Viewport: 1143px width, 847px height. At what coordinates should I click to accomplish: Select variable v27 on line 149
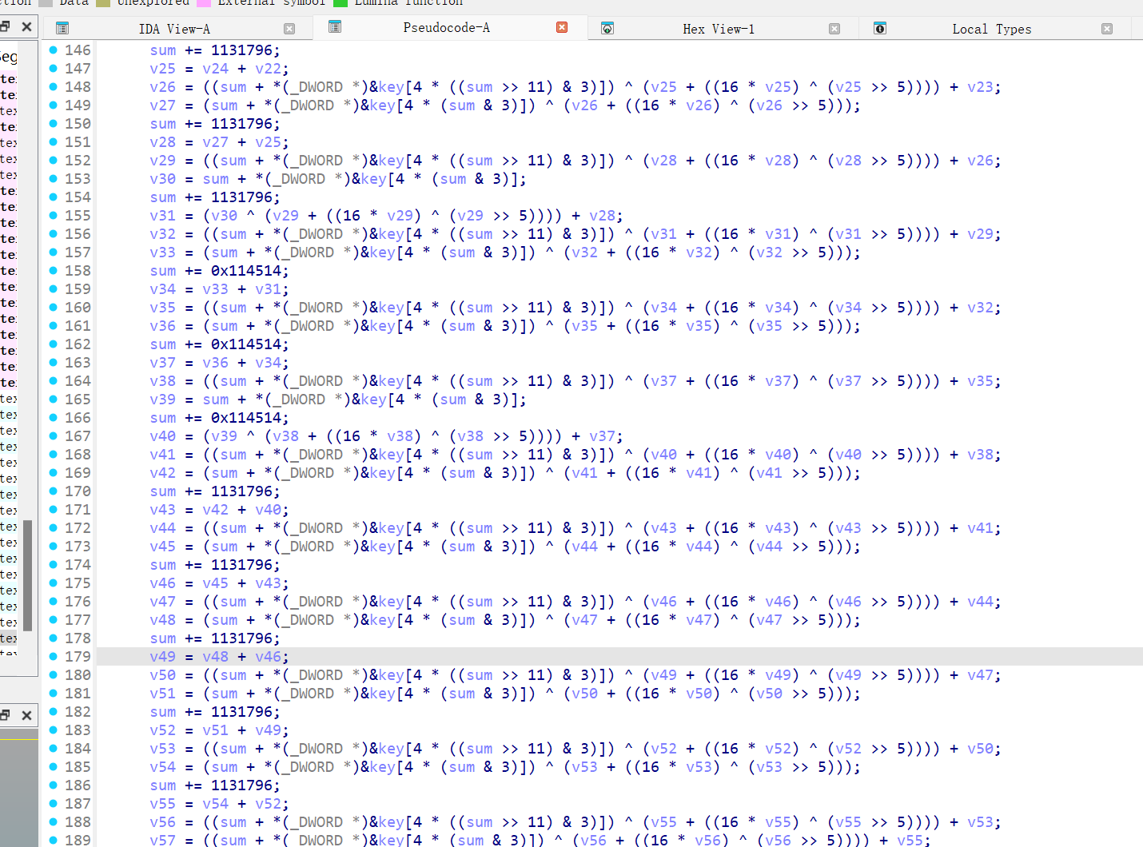click(x=162, y=105)
